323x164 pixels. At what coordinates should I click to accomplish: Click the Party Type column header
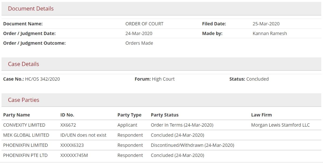[129, 115]
